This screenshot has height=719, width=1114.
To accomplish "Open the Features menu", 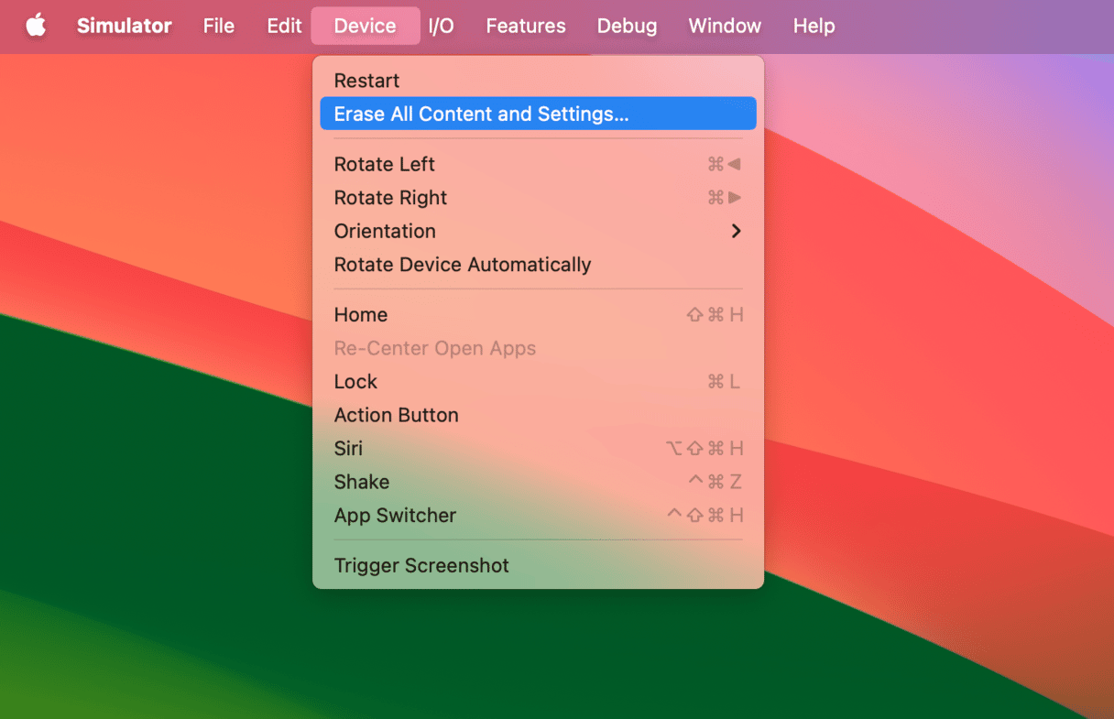I will tap(525, 26).
